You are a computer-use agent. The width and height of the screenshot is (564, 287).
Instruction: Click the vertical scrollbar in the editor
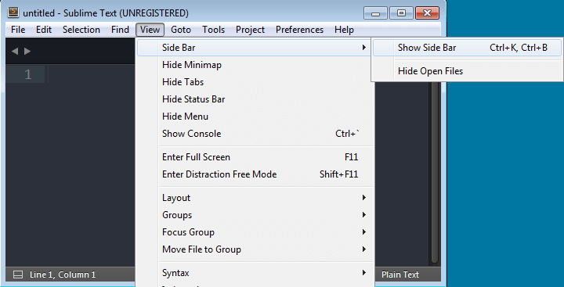435,172
